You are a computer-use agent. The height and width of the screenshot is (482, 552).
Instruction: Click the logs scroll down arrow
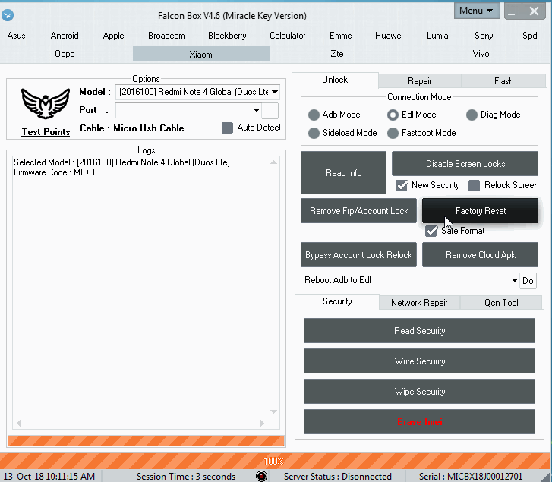273,411
